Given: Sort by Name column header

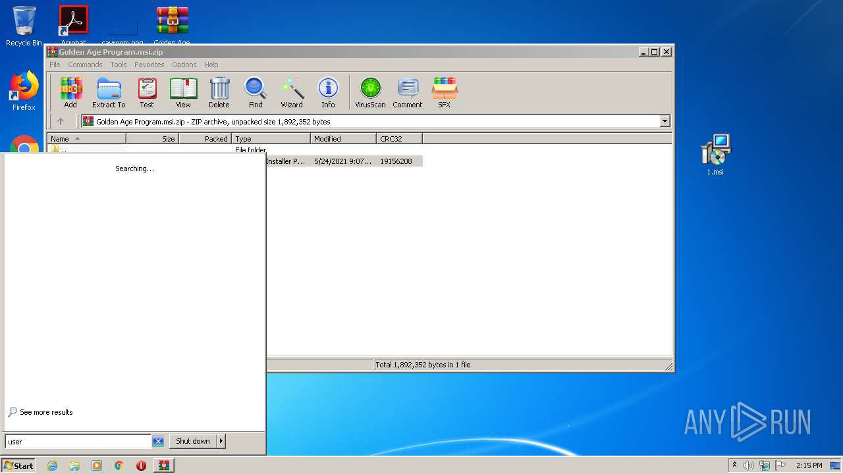Looking at the screenshot, I should pyautogui.click(x=86, y=138).
